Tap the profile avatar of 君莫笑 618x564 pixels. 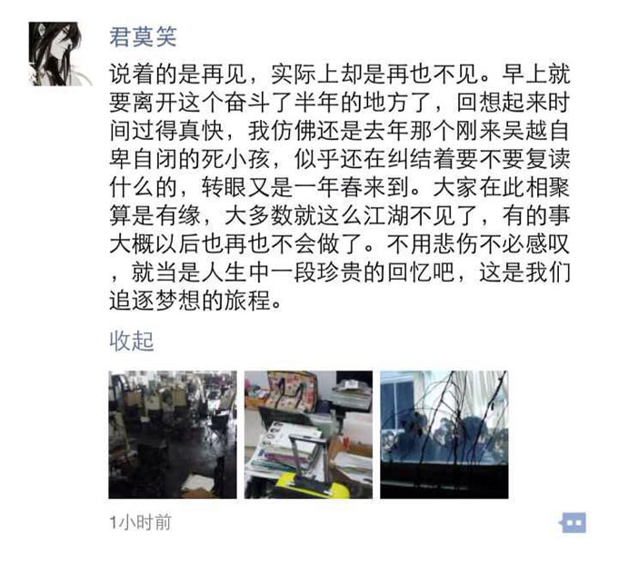[x=59, y=54]
